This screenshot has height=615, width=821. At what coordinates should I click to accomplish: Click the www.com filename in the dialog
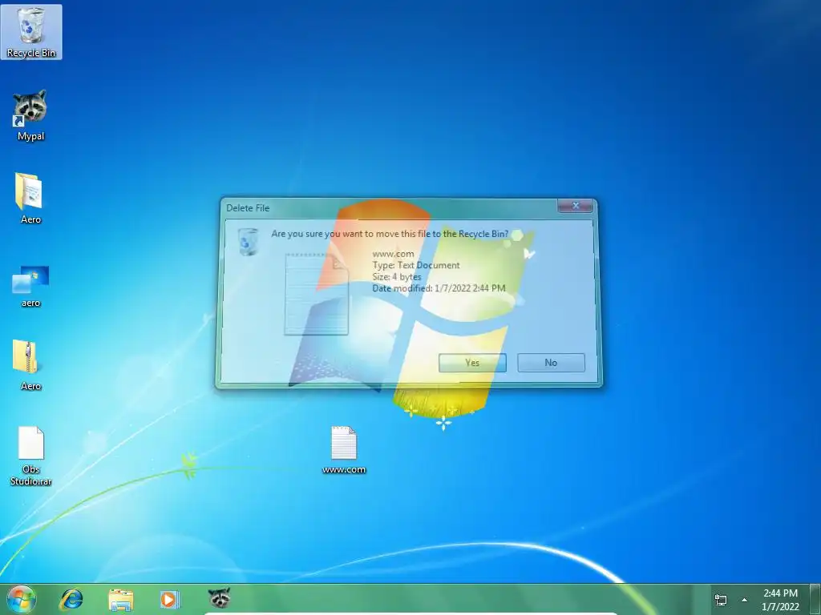tap(393, 254)
